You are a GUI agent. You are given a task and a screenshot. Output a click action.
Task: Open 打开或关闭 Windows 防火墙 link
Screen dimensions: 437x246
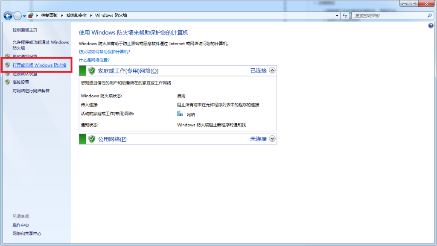[39, 65]
